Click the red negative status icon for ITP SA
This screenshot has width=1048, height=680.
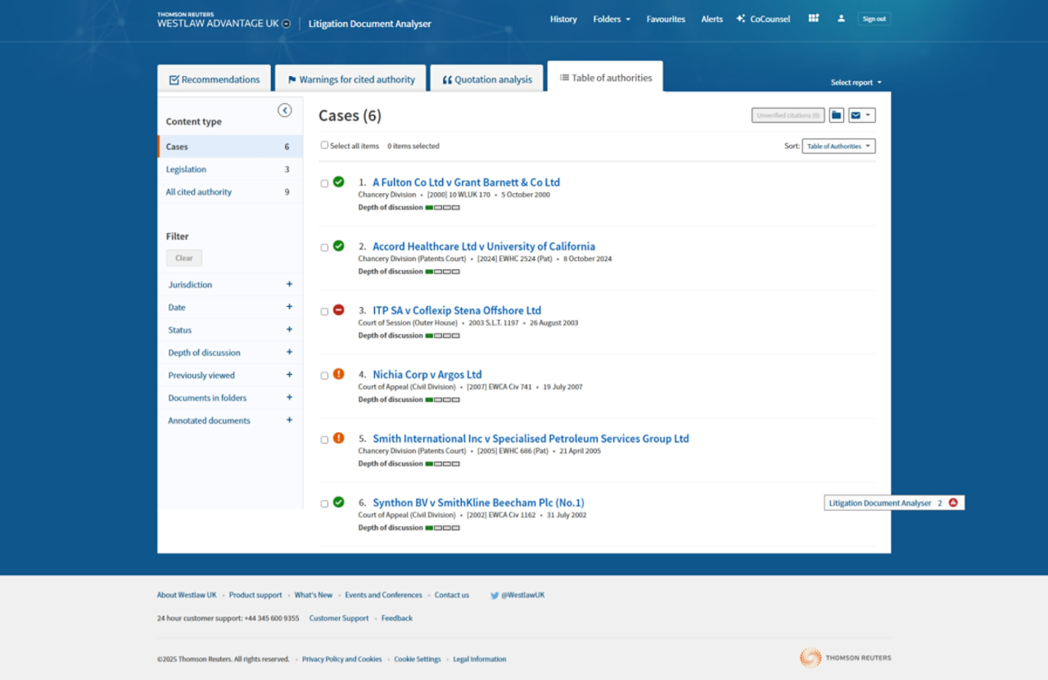(x=338, y=310)
